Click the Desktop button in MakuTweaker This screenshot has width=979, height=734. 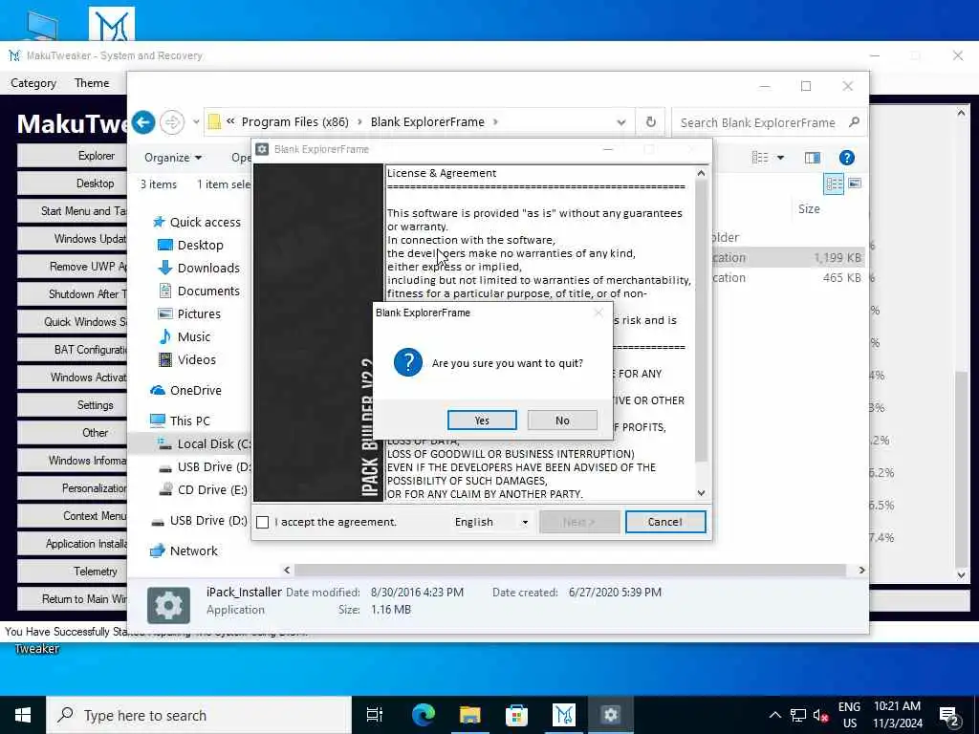tap(72, 183)
